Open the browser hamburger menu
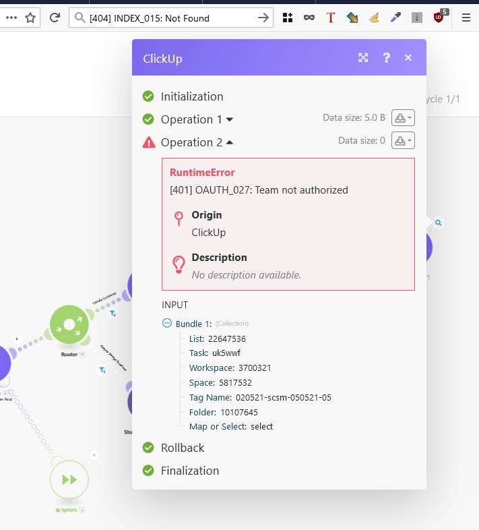Viewport: 479px width, 530px height. [x=466, y=18]
